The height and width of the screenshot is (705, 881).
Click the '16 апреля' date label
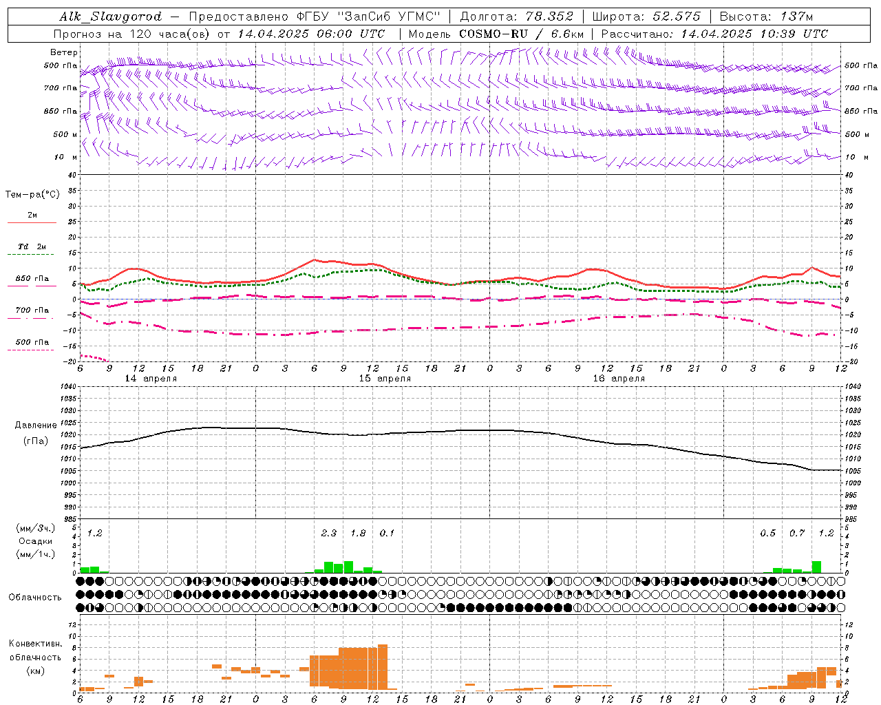coord(618,379)
